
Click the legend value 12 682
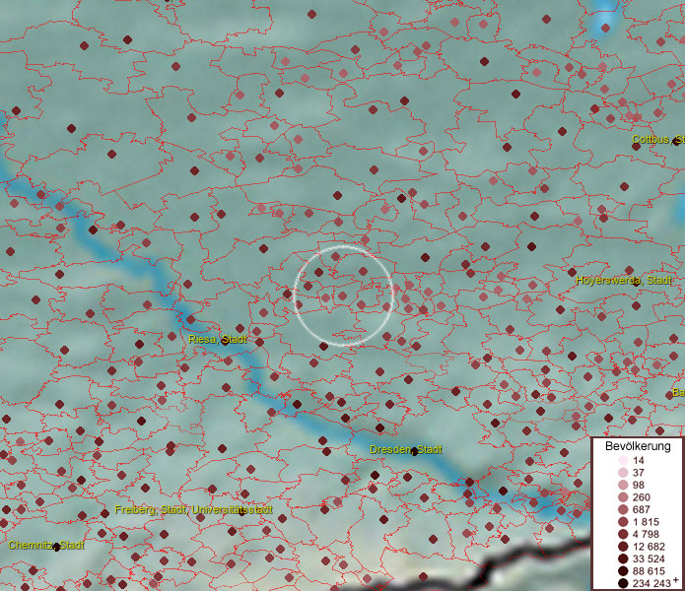click(x=651, y=547)
